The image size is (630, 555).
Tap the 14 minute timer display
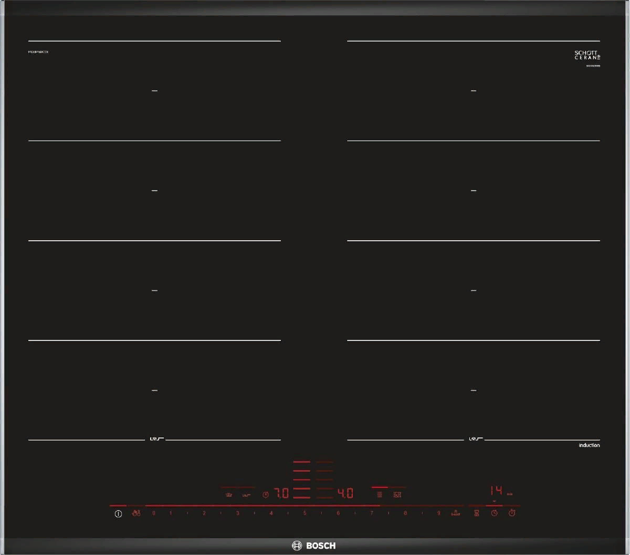[x=496, y=490]
